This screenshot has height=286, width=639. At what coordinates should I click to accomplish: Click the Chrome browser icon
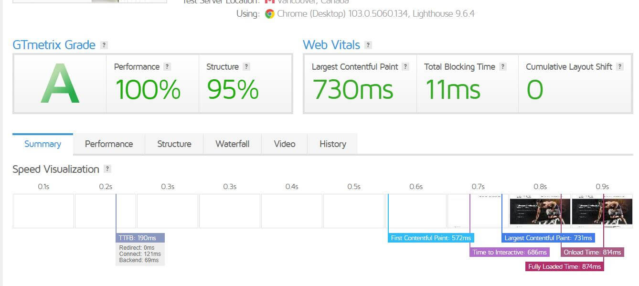(270, 14)
